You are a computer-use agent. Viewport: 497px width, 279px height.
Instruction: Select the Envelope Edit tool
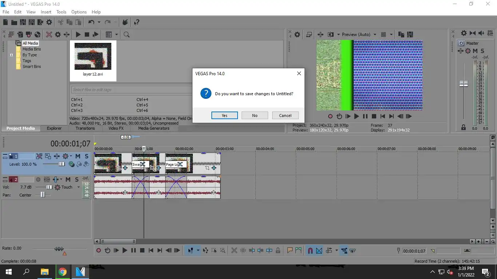[x=206, y=250]
